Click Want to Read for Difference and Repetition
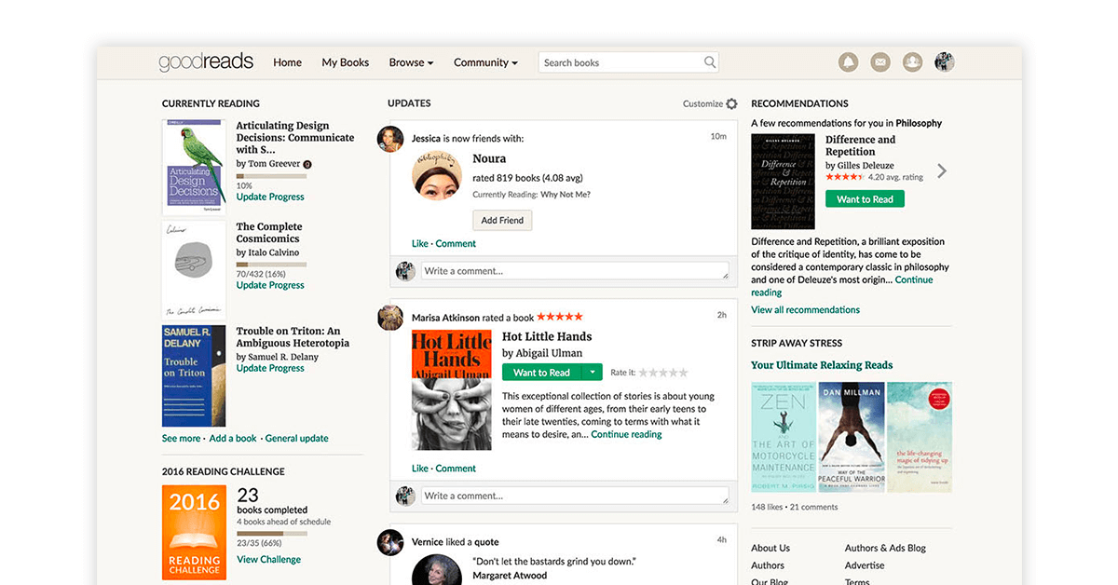 pos(865,199)
